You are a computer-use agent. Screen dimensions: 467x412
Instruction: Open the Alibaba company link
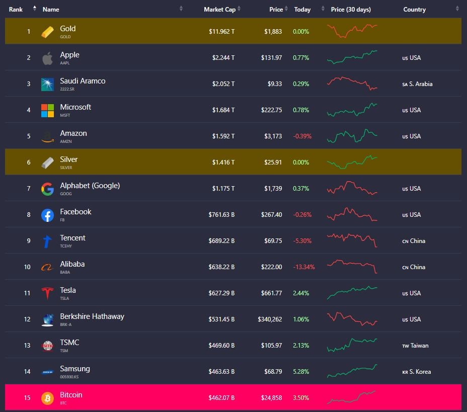(72, 264)
